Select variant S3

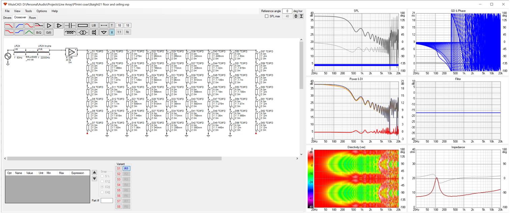119,179
